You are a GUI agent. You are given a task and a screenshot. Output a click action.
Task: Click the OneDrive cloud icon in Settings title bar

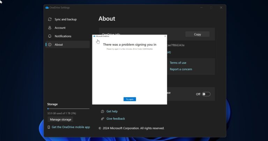point(47,8)
